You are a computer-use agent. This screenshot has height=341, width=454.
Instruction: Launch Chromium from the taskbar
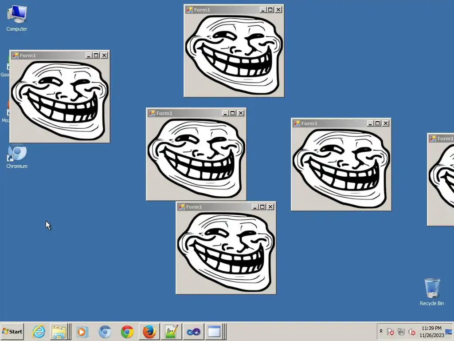(105, 331)
